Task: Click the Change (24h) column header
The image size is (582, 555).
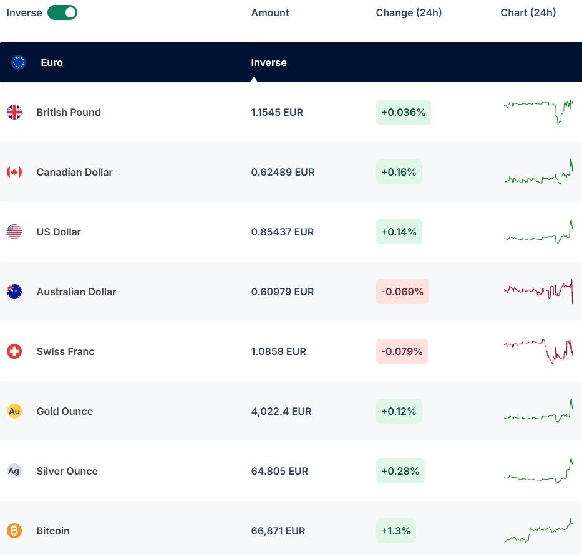Action: 409,12
